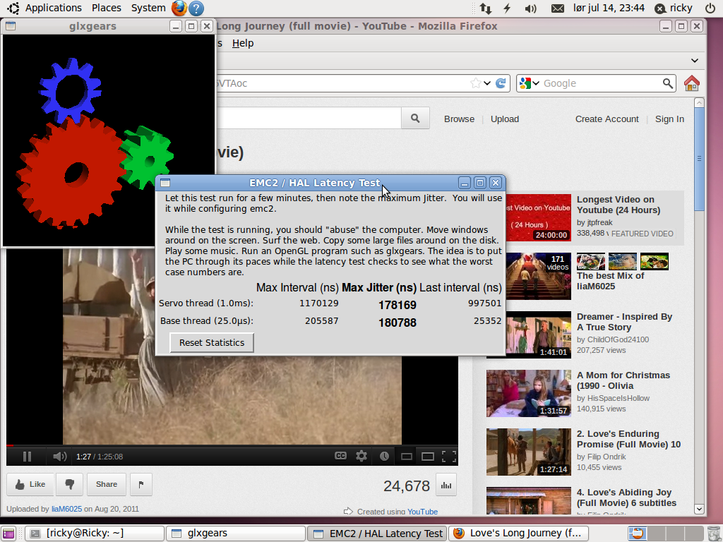Open the glxgears window menu icon

(11, 26)
